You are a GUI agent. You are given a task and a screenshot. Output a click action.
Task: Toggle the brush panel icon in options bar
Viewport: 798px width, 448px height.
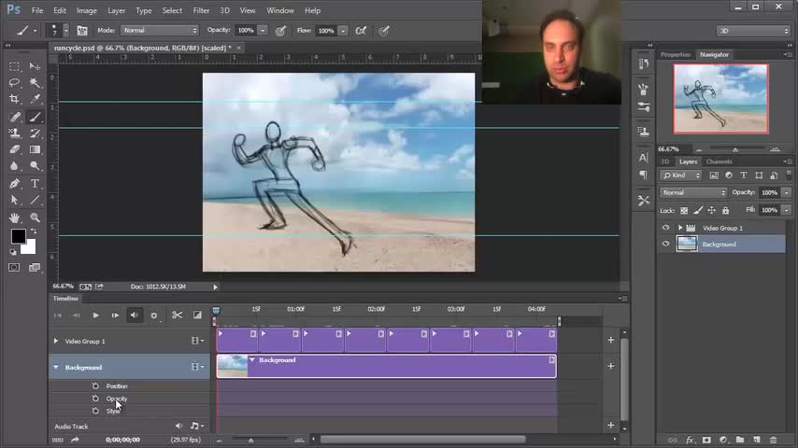[x=82, y=31]
